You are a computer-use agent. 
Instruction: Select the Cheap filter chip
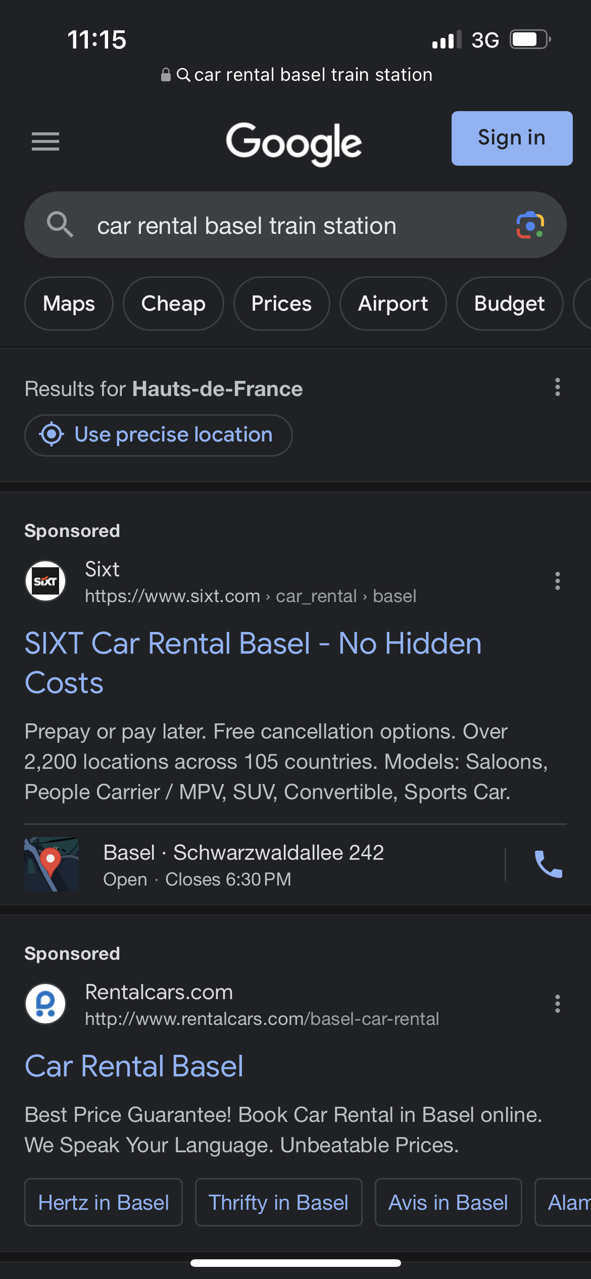click(x=173, y=304)
